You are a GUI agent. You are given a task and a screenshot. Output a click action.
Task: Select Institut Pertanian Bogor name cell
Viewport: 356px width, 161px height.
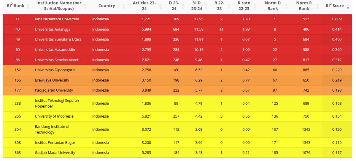[55, 142]
